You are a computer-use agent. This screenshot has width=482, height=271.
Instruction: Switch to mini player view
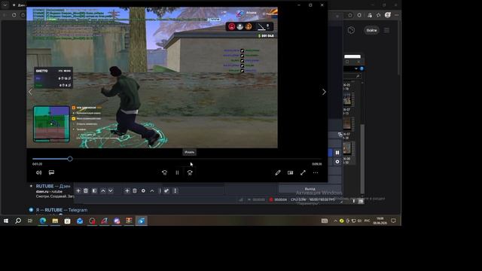pyautogui.click(x=290, y=172)
